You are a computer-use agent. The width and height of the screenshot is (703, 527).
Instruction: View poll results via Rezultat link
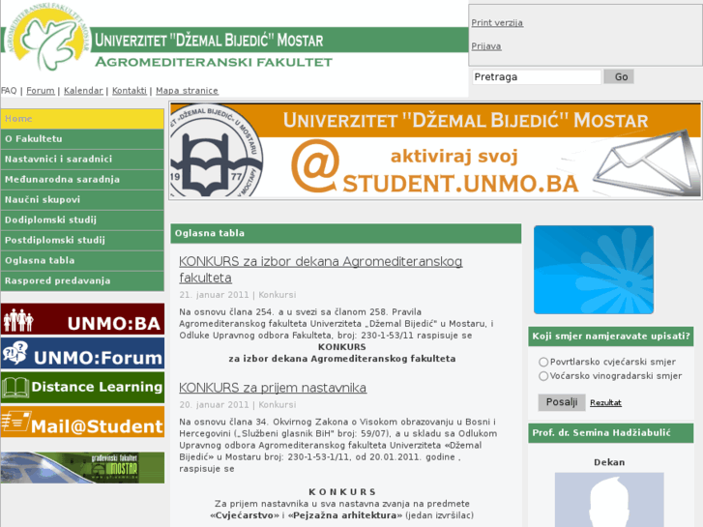click(605, 403)
